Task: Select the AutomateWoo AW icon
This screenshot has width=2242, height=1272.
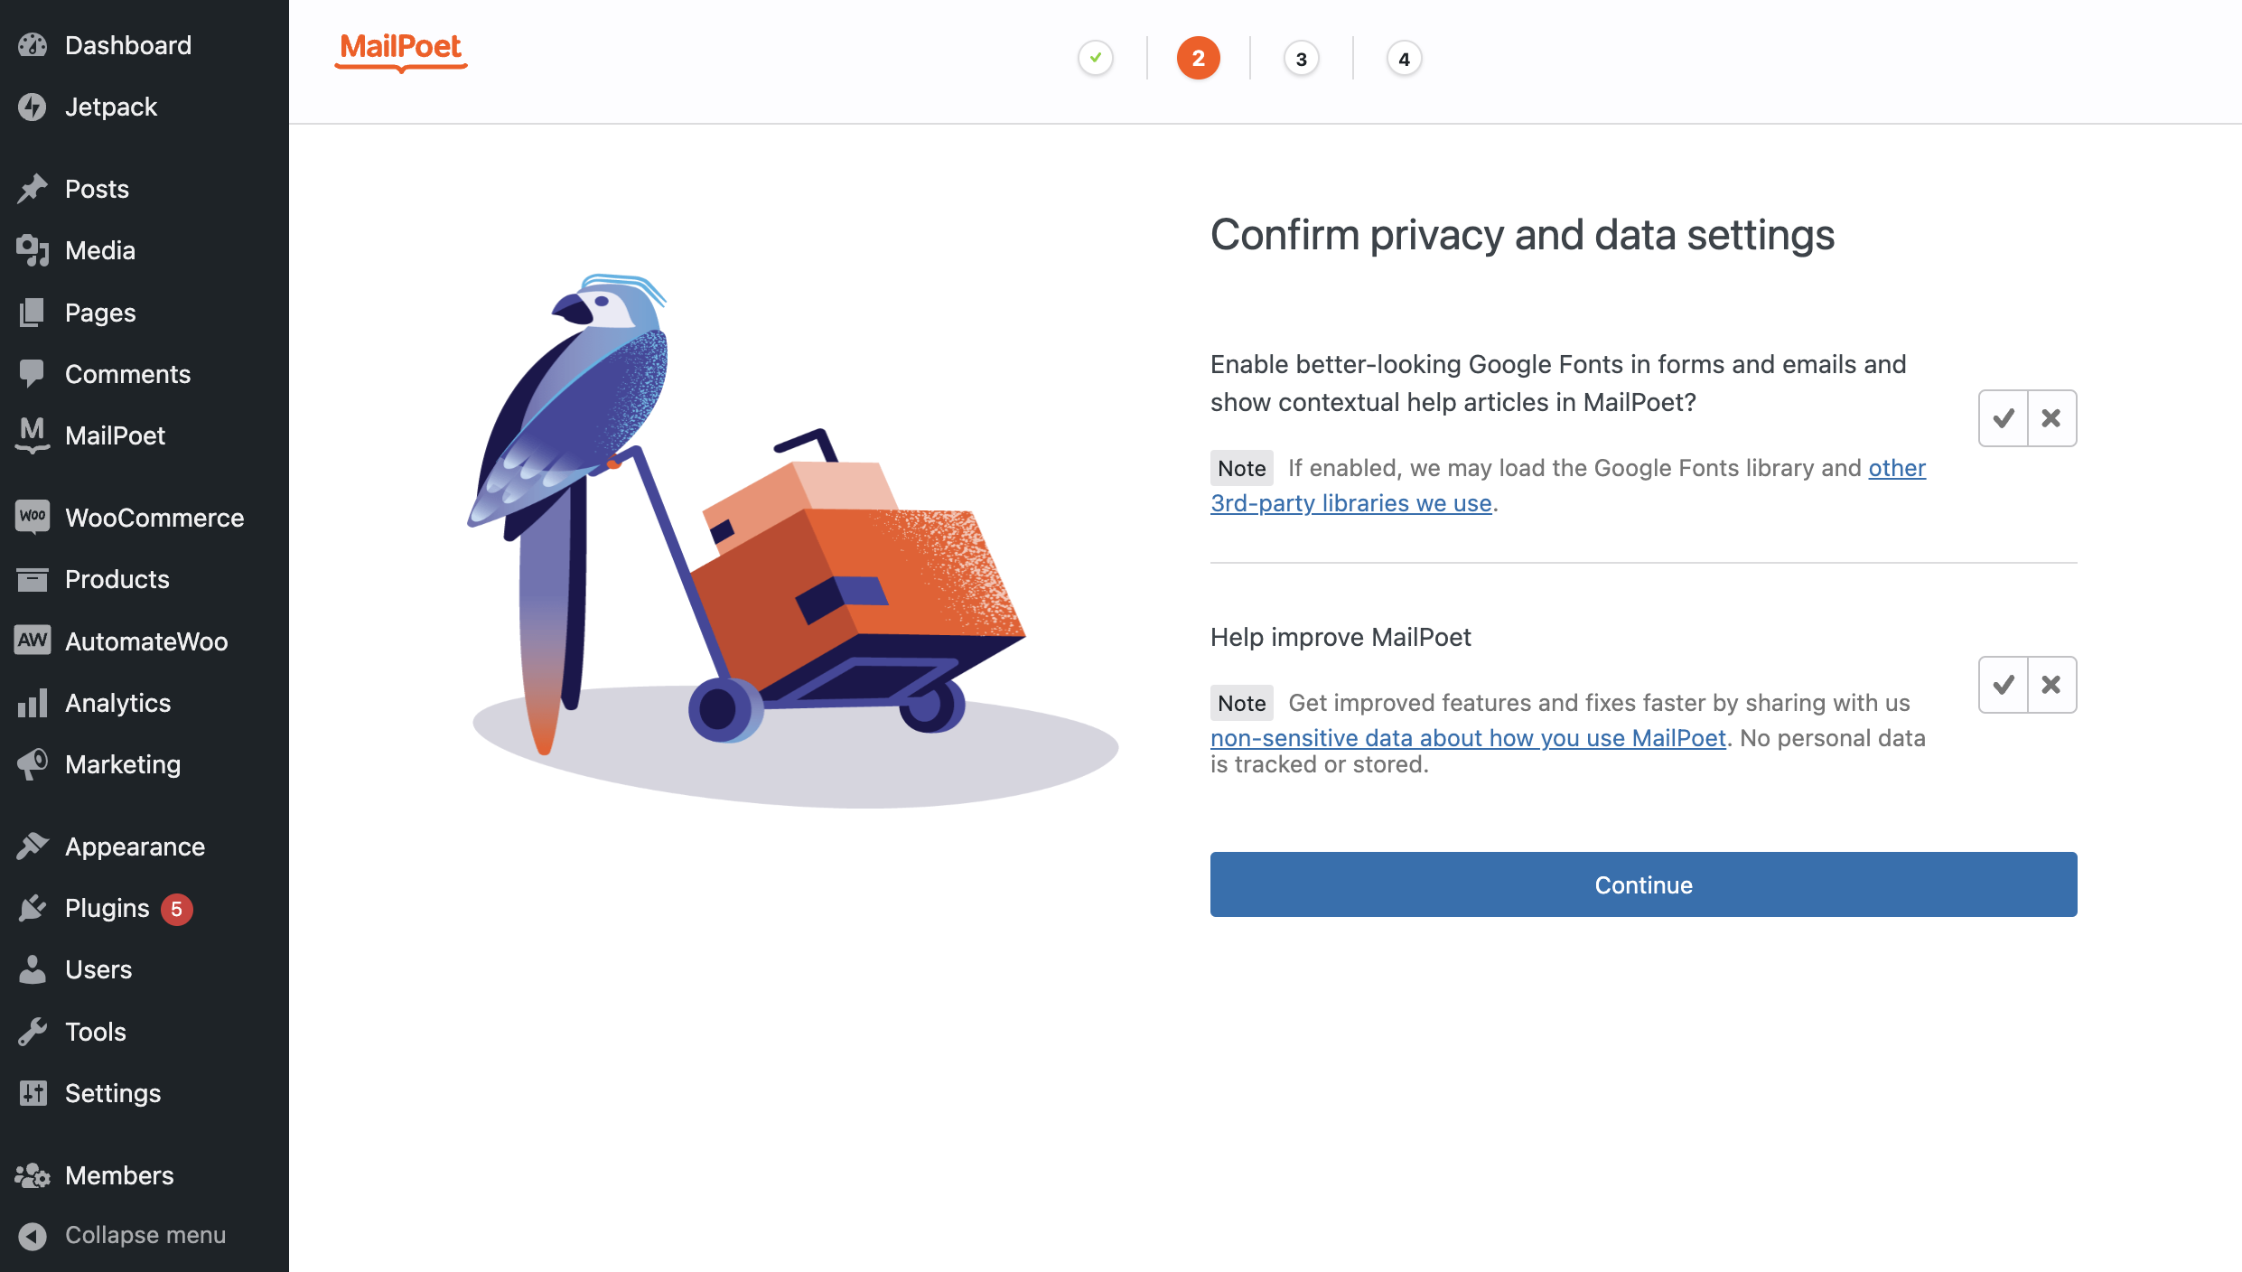Action: [x=33, y=641]
